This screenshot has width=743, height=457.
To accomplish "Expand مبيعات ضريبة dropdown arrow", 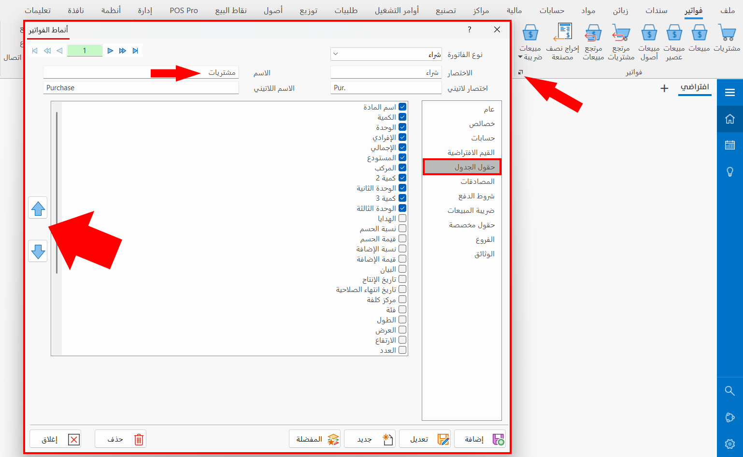I will tap(520, 57).
